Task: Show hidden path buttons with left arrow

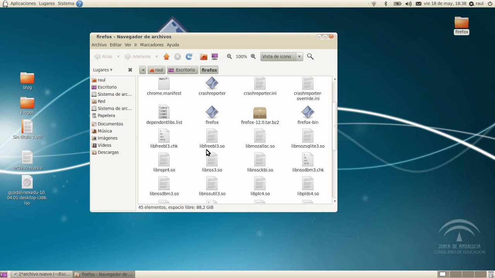Action: point(143,70)
